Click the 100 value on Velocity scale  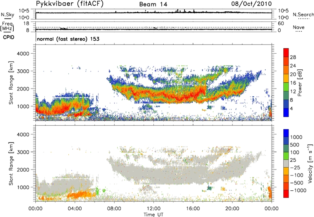[295, 152]
